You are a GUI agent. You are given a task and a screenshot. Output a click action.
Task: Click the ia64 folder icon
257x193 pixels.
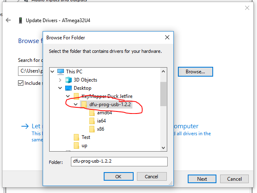[92, 121]
